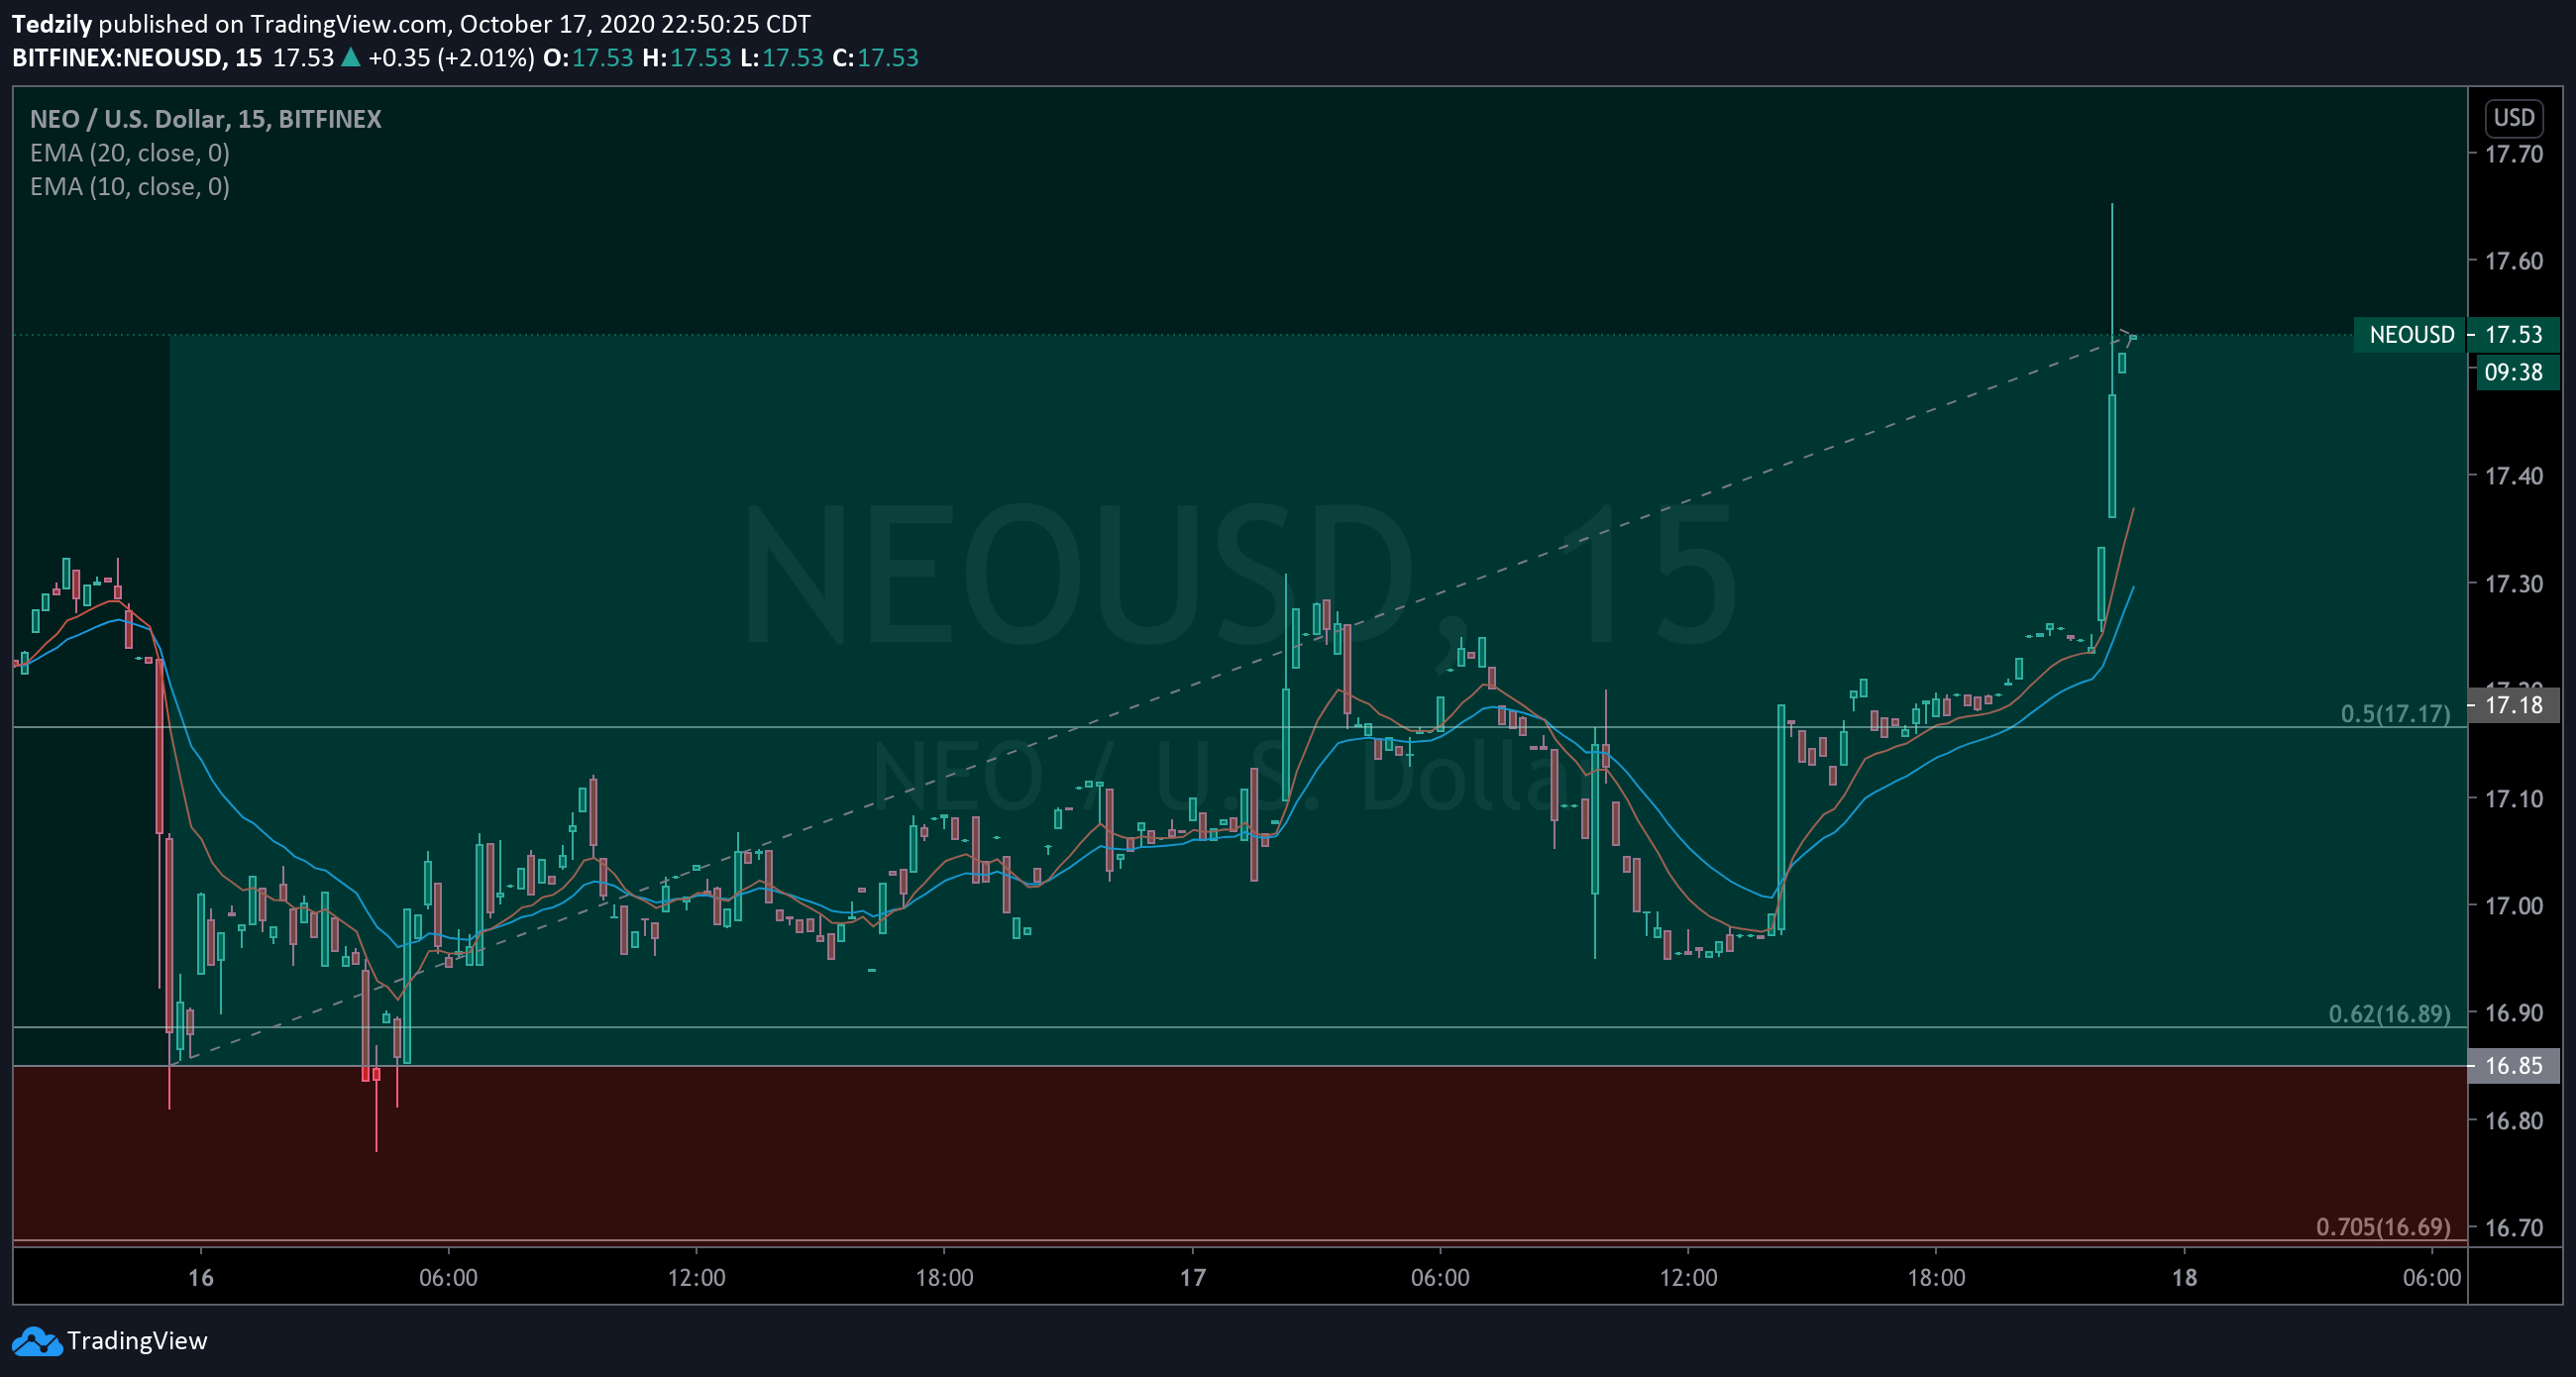Select the 0.705(16.69) Fibonacci level label
2576x1377 pixels.
pos(2384,1226)
